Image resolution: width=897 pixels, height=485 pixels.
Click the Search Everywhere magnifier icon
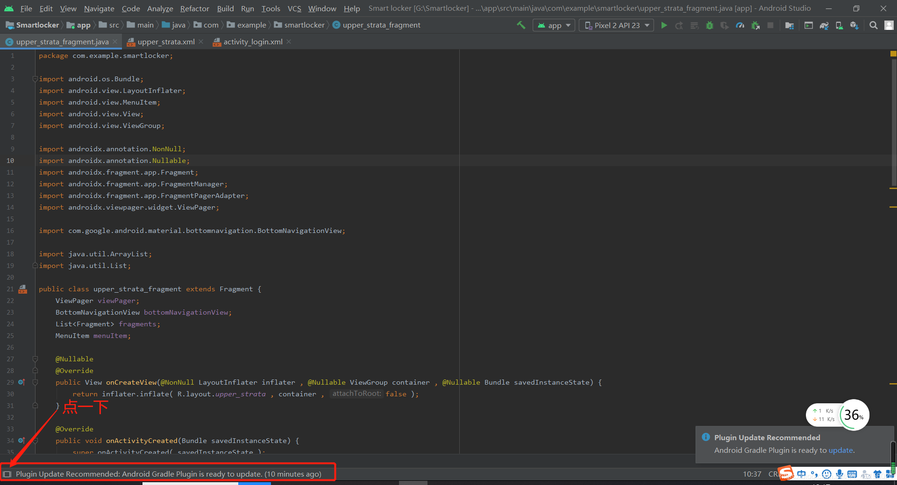(873, 25)
